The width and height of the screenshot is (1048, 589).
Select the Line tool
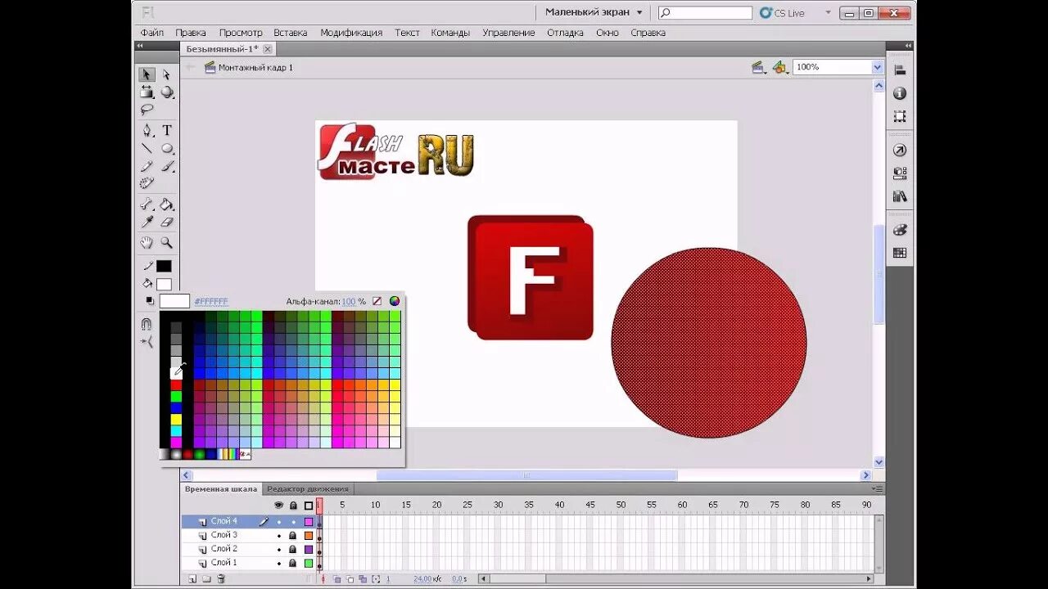[147, 148]
